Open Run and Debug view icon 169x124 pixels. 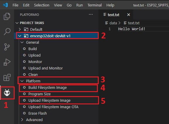7,62
